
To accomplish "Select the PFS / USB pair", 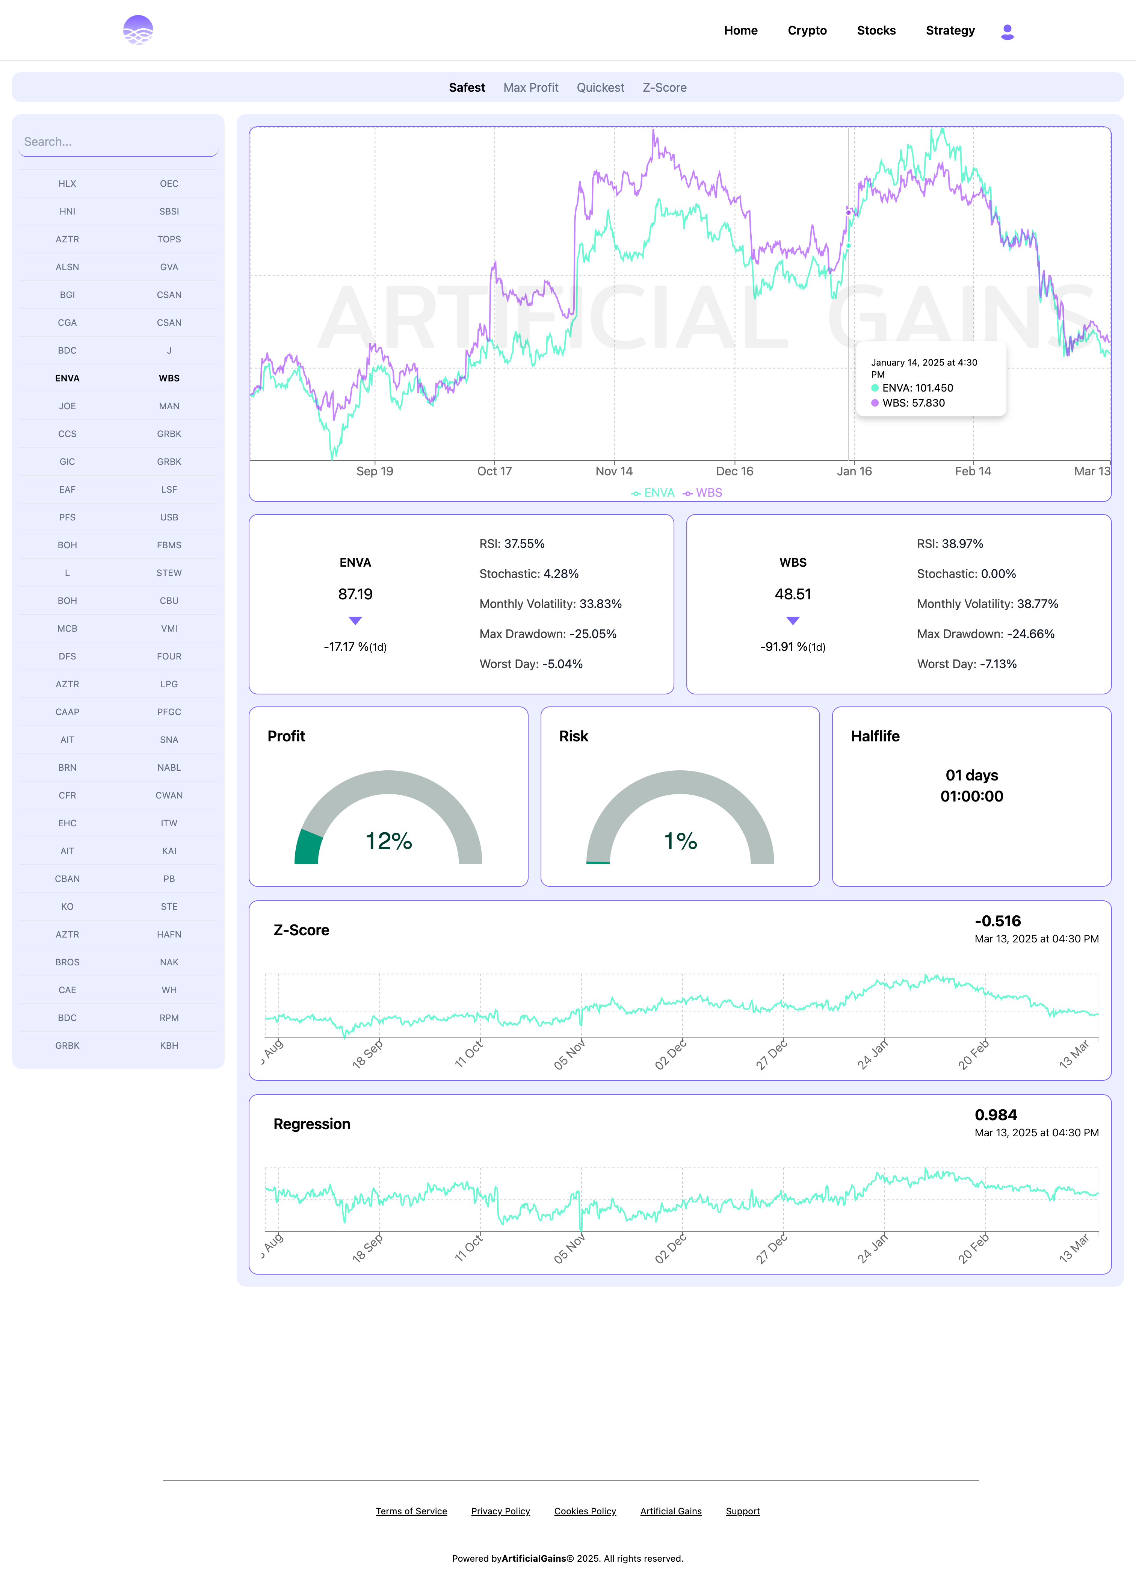I will point(118,517).
